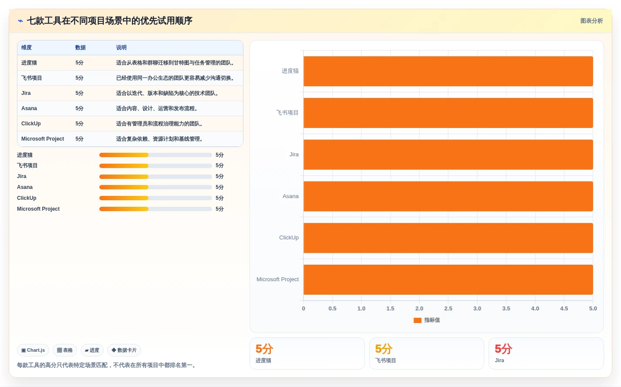This screenshot has width=621, height=387.
Task: Click the 表格 tag chip
Action: pyautogui.click(x=65, y=350)
